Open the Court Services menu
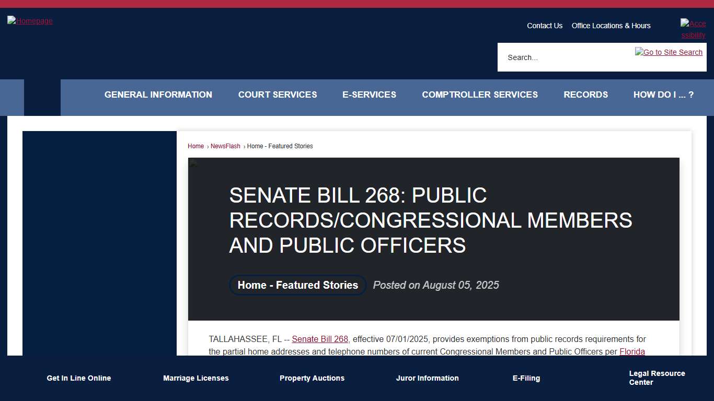The width and height of the screenshot is (714, 401). (x=278, y=95)
